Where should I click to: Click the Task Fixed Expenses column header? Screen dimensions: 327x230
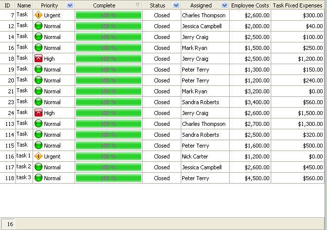point(298,5)
